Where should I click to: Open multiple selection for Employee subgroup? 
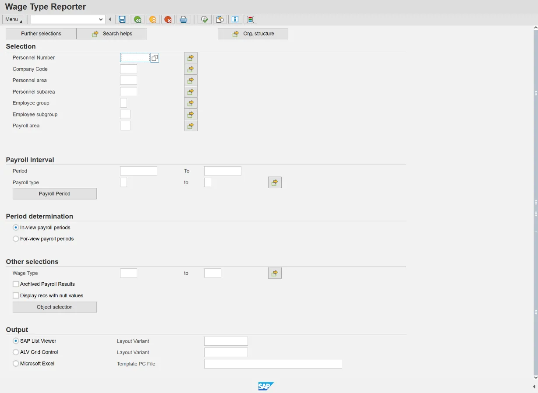coord(191,115)
